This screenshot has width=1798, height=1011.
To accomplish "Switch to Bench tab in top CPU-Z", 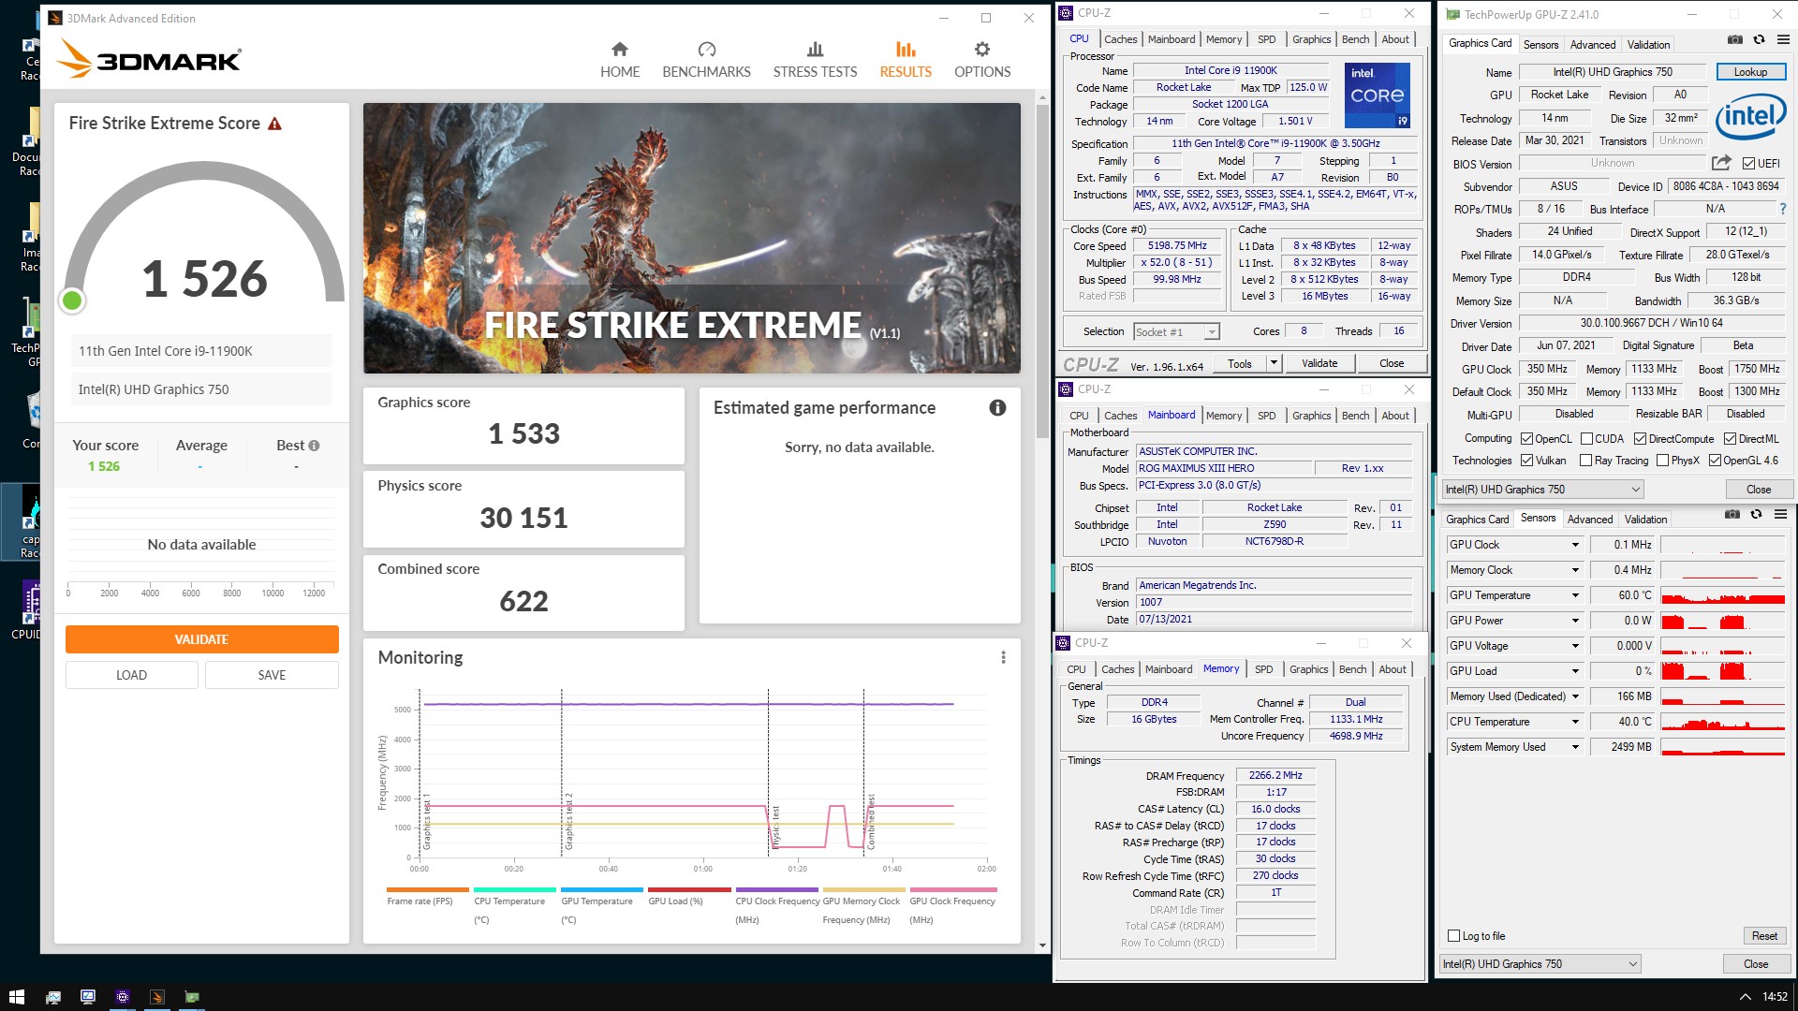I will (x=1355, y=39).
